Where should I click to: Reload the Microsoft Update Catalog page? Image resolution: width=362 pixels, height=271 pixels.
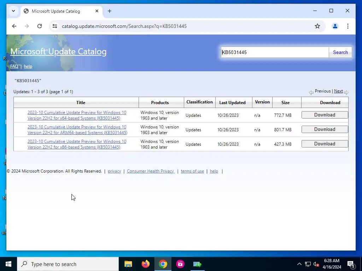pyautogui.click(x=40, y=26)
